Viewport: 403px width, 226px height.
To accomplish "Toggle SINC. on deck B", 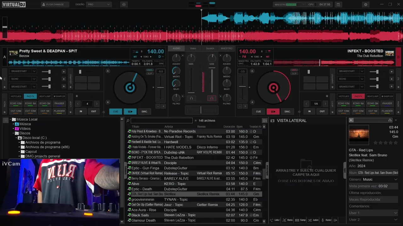I will 287,111.
